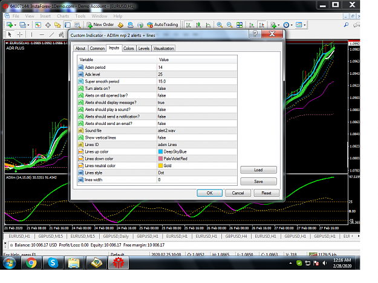This screenshot has width=378, height=283.
Task: Select the Trendline tool
Action: click(x=51, y=34)
